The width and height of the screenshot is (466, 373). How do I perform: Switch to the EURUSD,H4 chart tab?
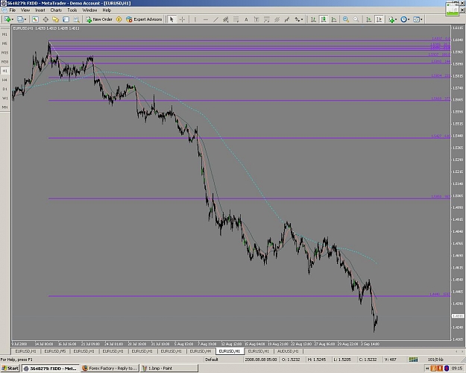201,351
